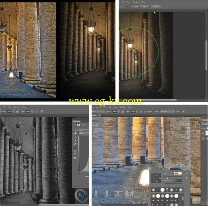Enable airbrush mode icon in bottom-left window
Viewport: 208px width, 206px height.
(36, 112)
